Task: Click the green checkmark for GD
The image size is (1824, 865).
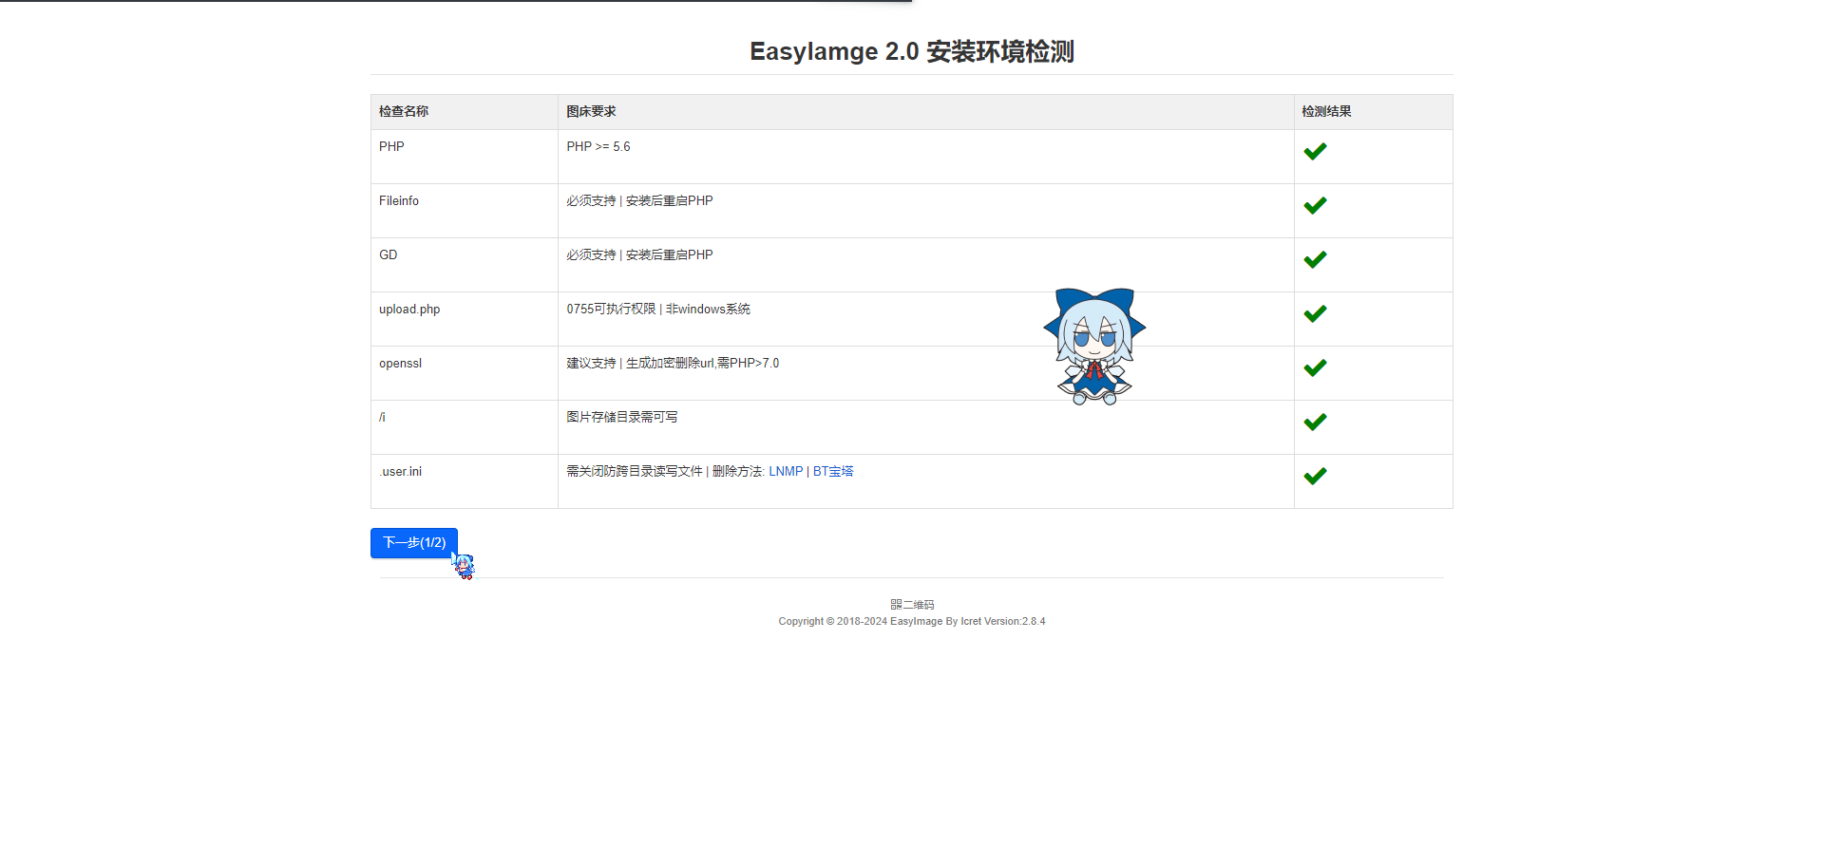Action: [1315, 260]
